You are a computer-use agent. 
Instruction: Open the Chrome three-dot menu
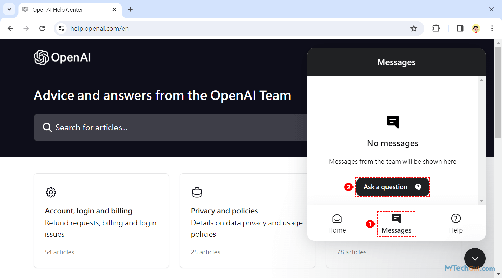coord(492,28)
